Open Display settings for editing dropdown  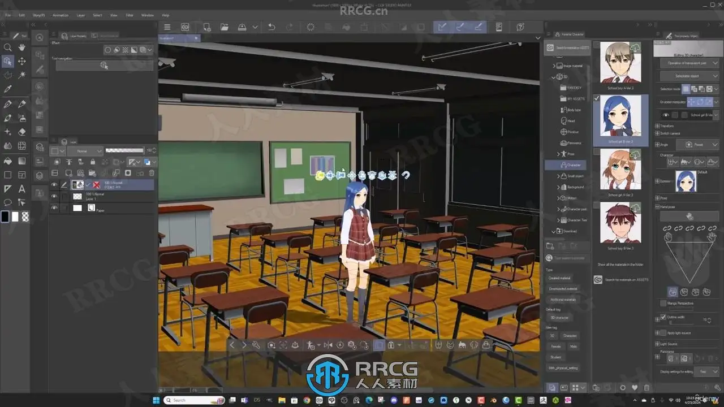[x=707, y=371]
